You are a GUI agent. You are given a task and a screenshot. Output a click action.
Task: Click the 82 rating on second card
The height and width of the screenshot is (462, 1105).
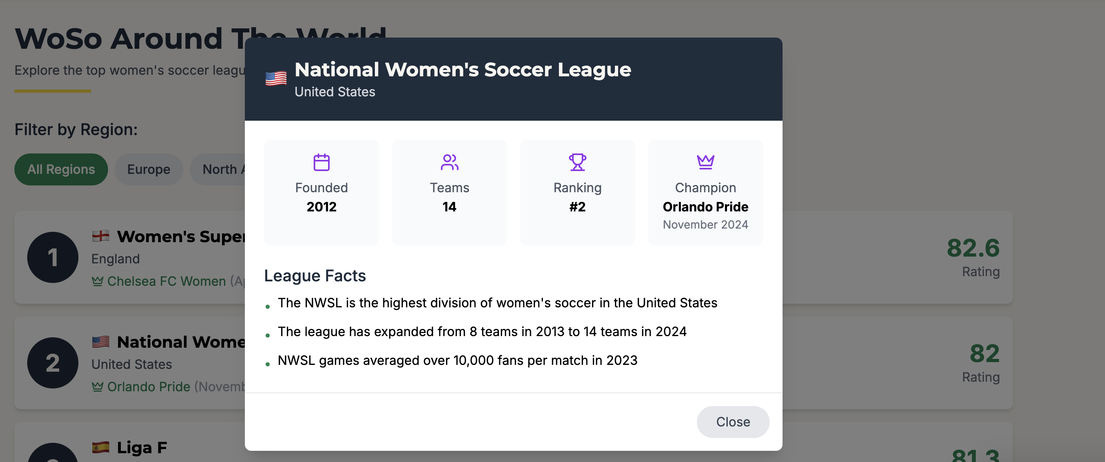coord(984,353)
